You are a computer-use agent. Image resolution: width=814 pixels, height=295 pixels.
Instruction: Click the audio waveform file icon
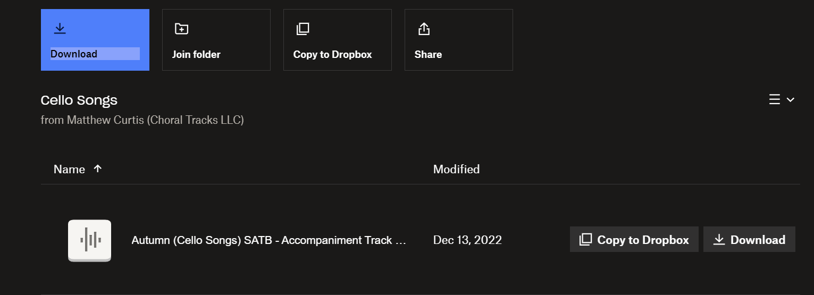[x=89, y=240]
